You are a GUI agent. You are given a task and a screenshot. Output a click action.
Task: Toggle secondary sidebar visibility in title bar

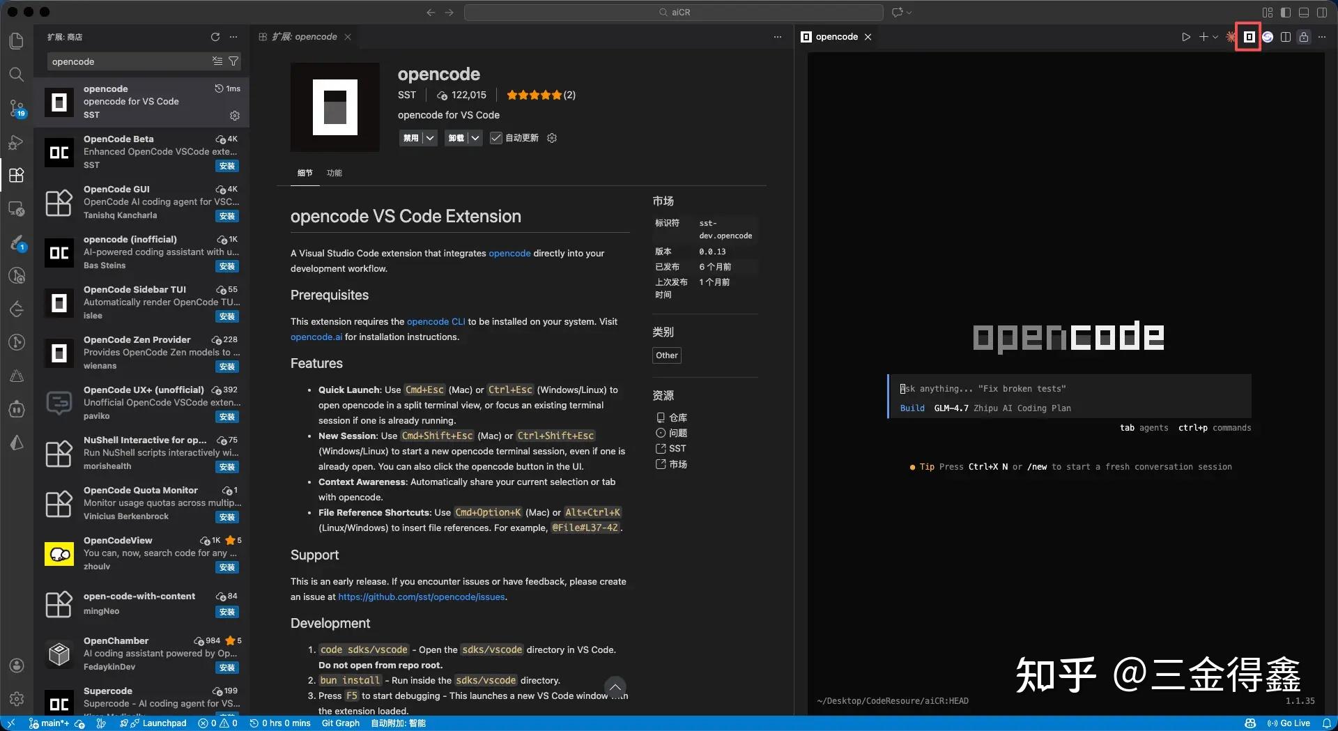(x=1322, y=12)
